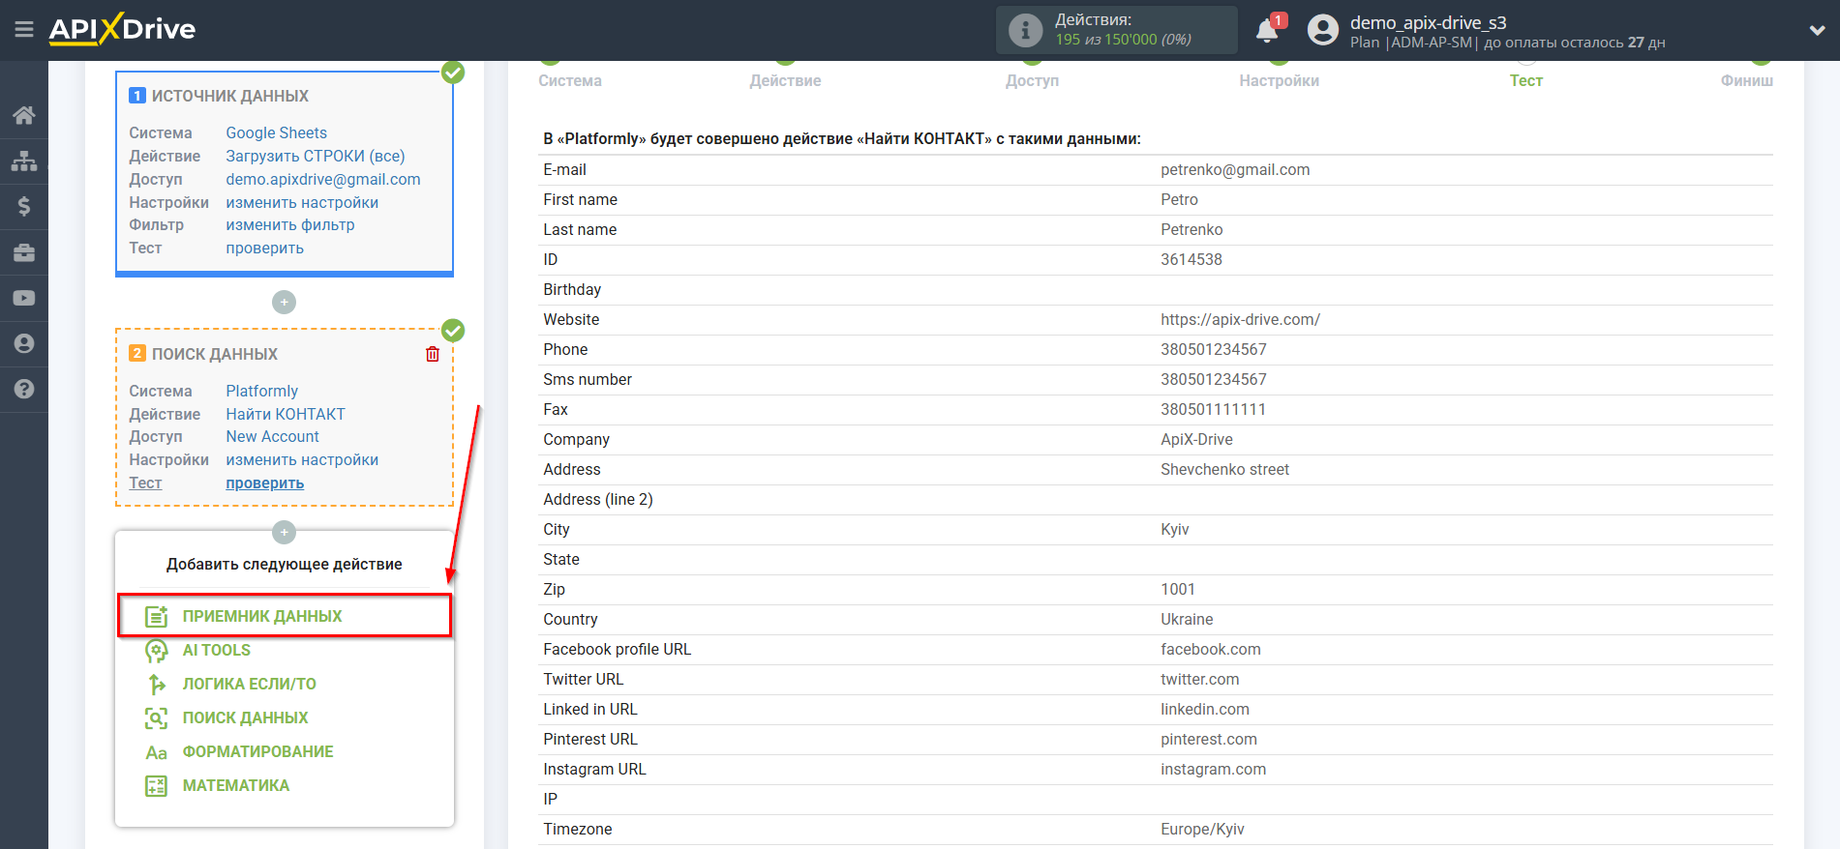Click изменить настройки in source block
1840x849 pixels.
pyautogui.click(x=302, y=202)
